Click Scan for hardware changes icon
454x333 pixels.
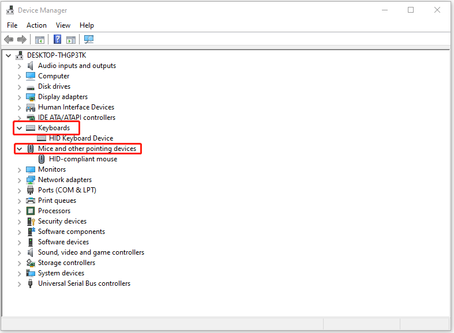[89, 40]
